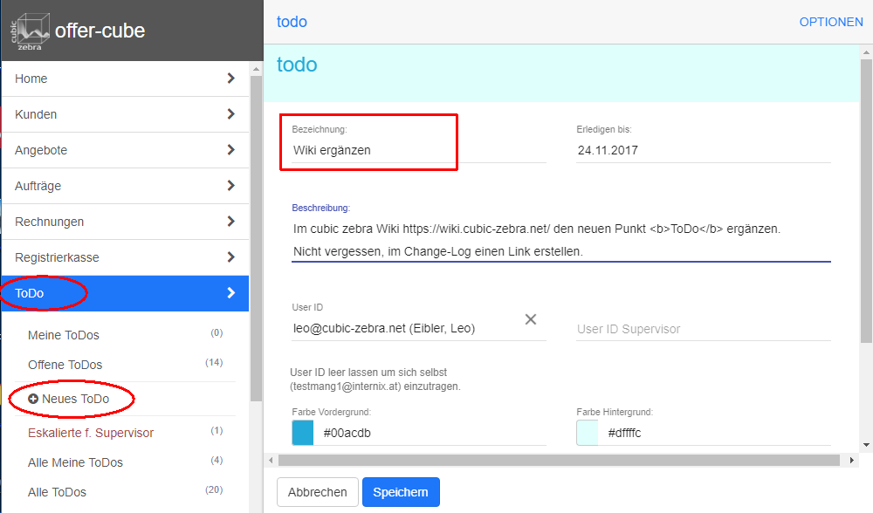Open the Alle ToDos list
The height and width of the screenshot is (513, 873).
[58, 492]
